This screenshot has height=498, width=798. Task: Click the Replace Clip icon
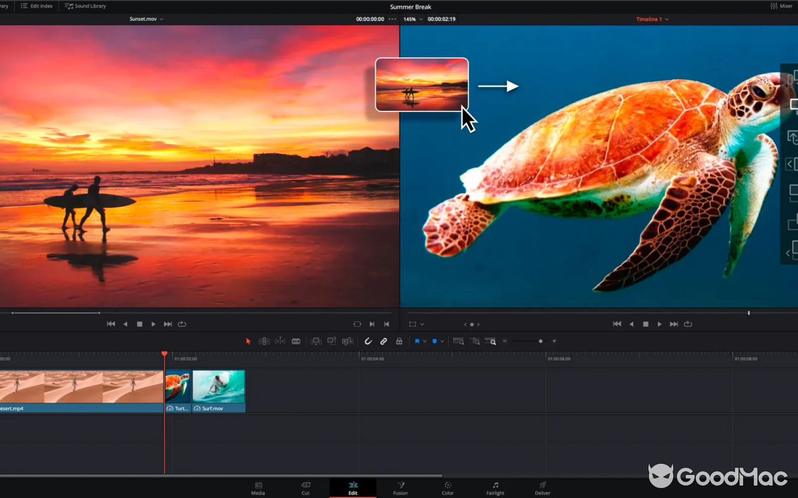(x=348, y=341)
